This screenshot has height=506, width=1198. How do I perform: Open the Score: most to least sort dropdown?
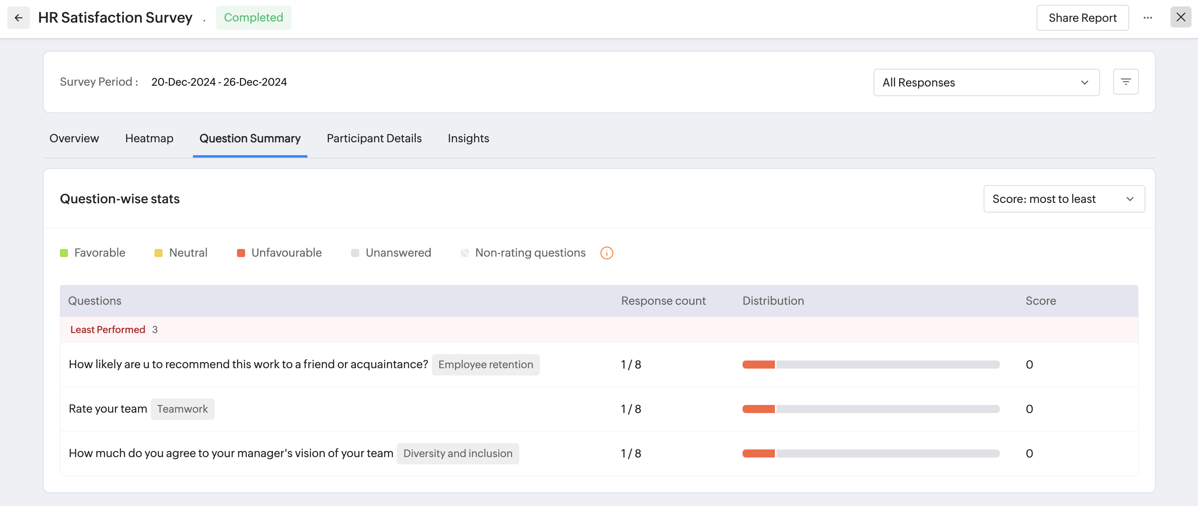point(1064,199)
